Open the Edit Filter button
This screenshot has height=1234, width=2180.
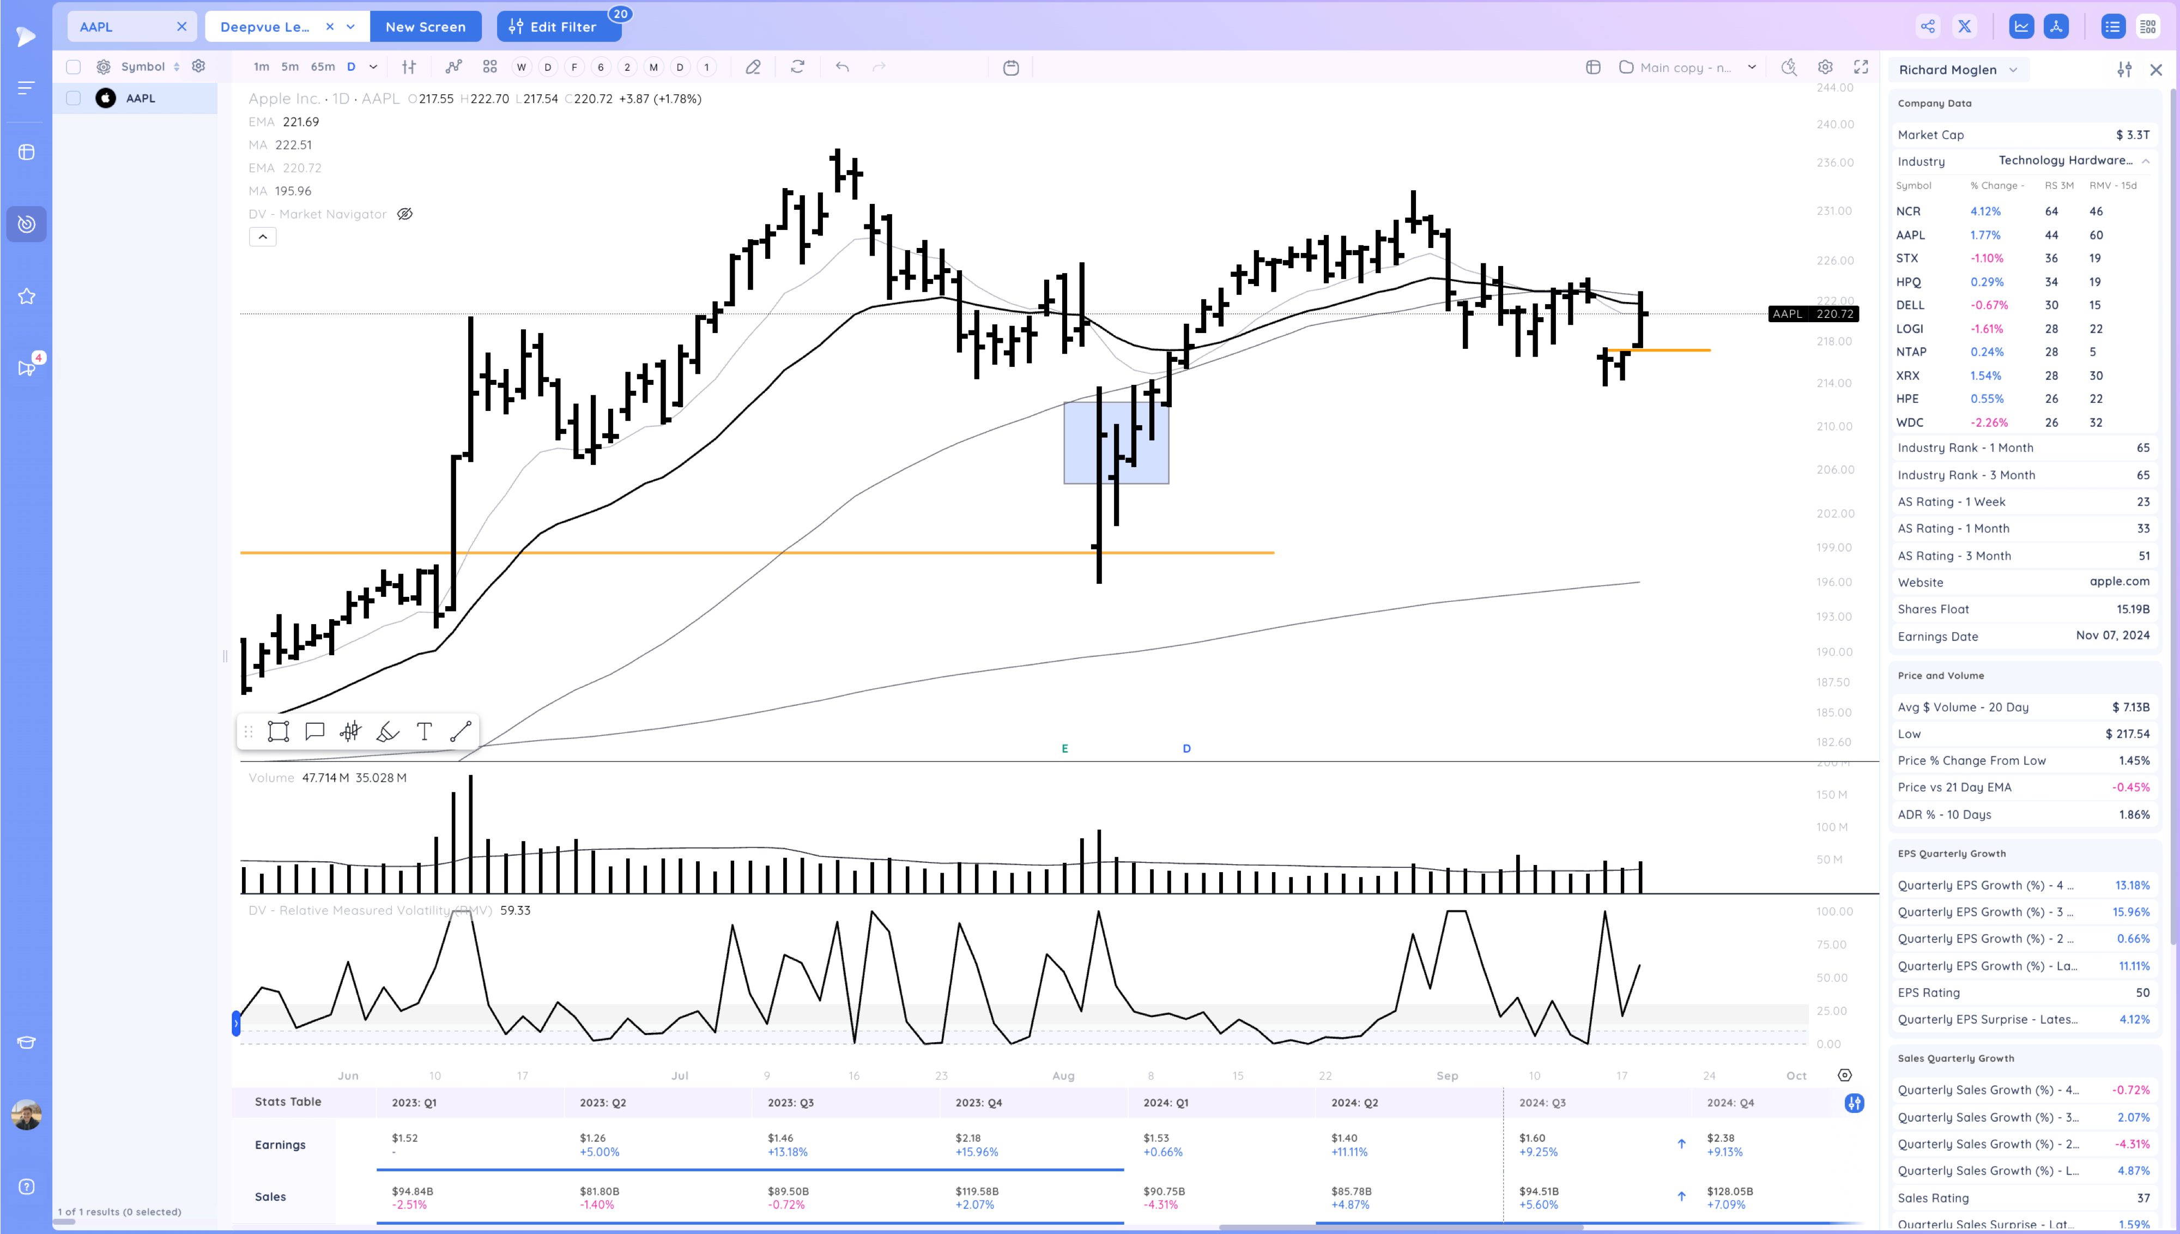(558, 26)
